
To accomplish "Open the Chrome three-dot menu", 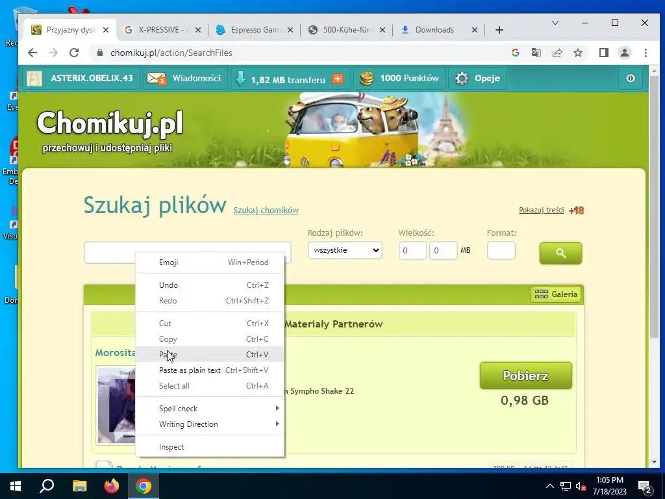I will (646, 53).
